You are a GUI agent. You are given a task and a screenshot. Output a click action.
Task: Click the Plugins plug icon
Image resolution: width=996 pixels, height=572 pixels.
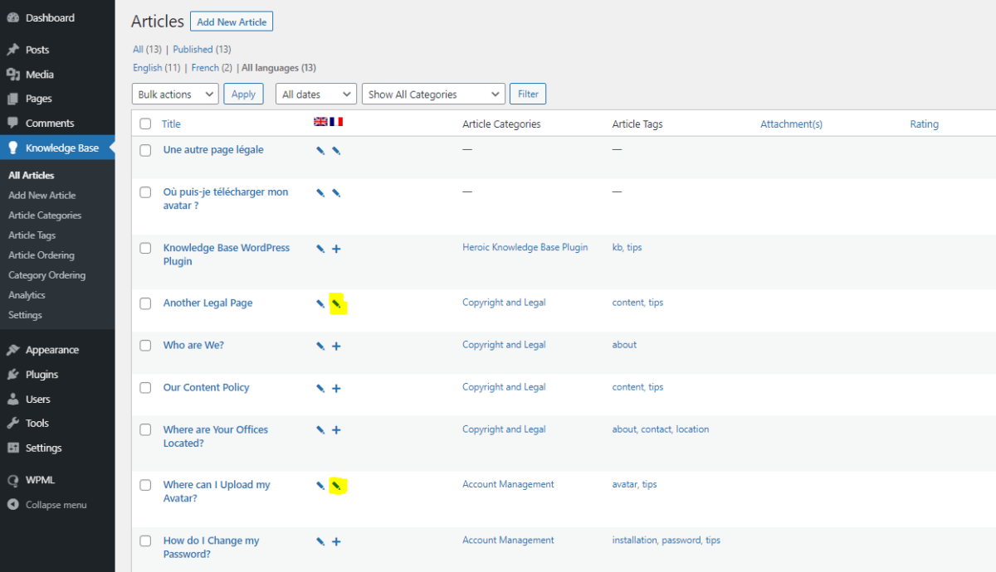click(12, 375)
